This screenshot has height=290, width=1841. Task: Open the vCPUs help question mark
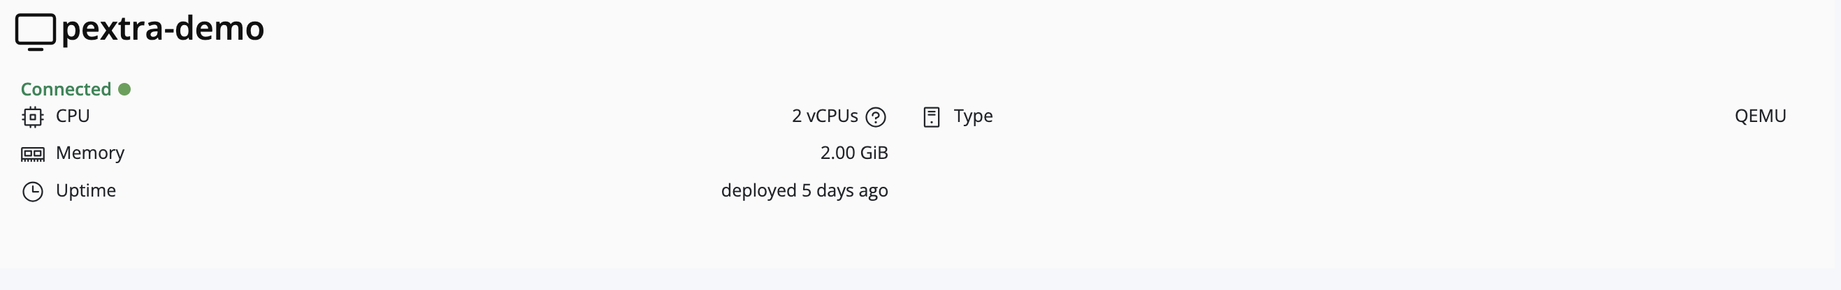pos(876,117)
